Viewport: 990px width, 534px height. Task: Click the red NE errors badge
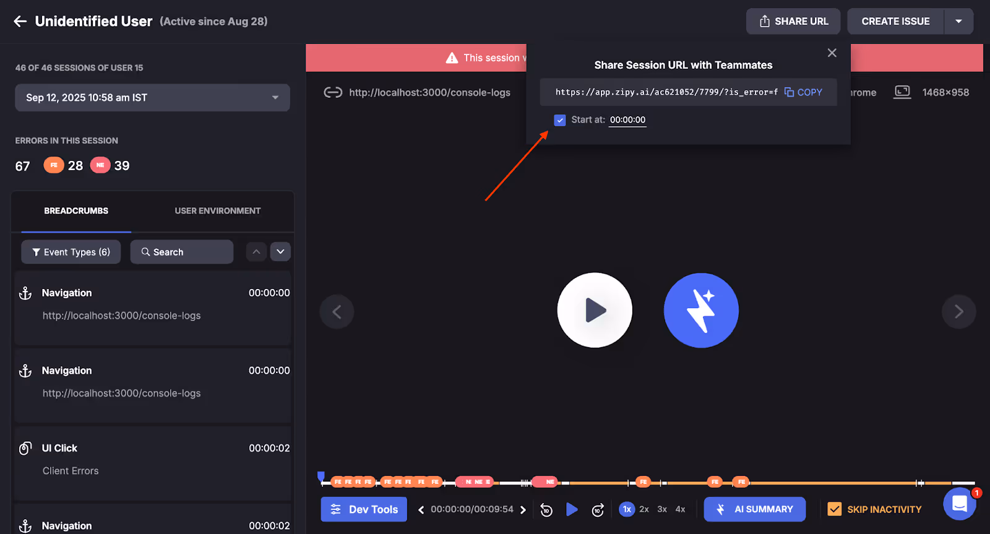(x=100, y=165)
